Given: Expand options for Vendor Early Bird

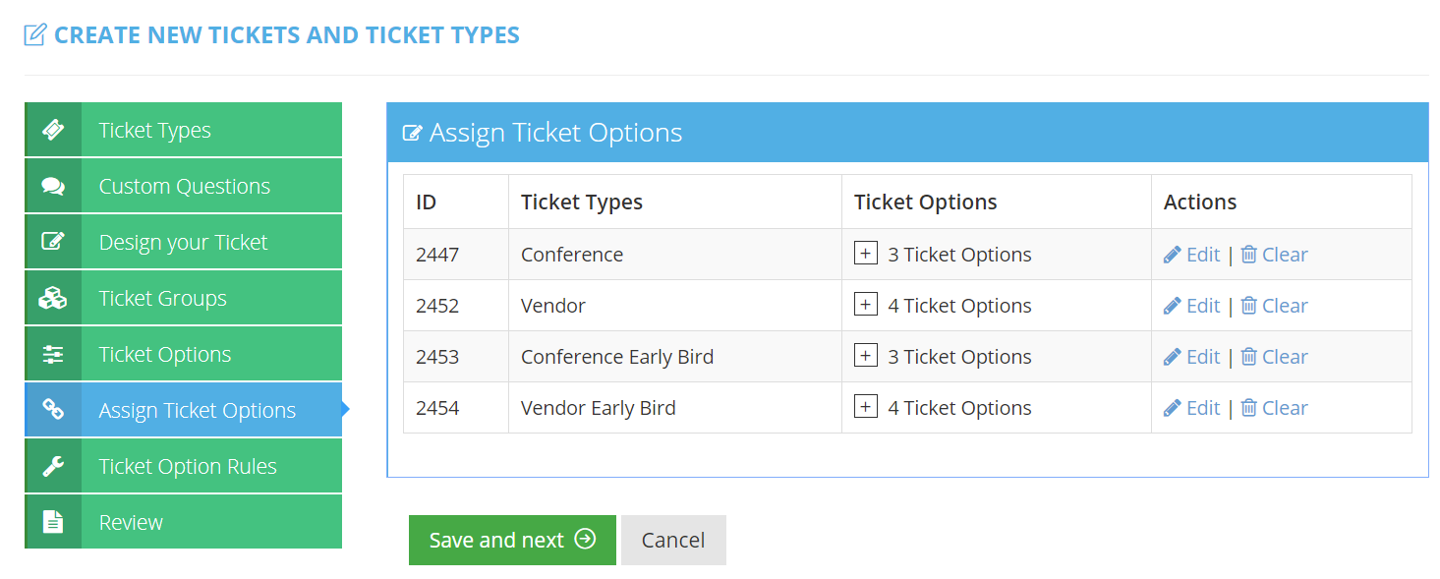Looking at the screenshot, I should [x=865, y=407].
